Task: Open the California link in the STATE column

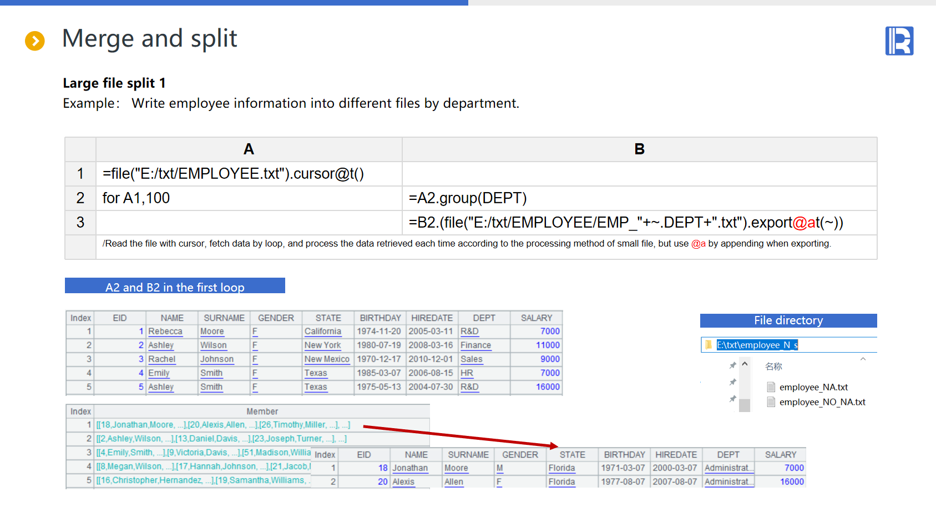Action: pyautogui.click(x=322, y=332)
